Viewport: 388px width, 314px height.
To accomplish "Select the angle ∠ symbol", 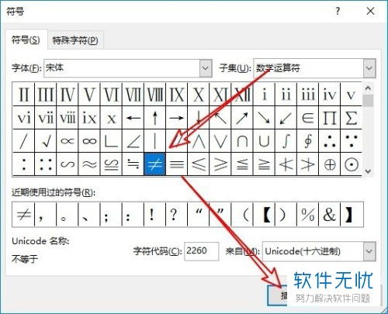I will pos(133,141).
